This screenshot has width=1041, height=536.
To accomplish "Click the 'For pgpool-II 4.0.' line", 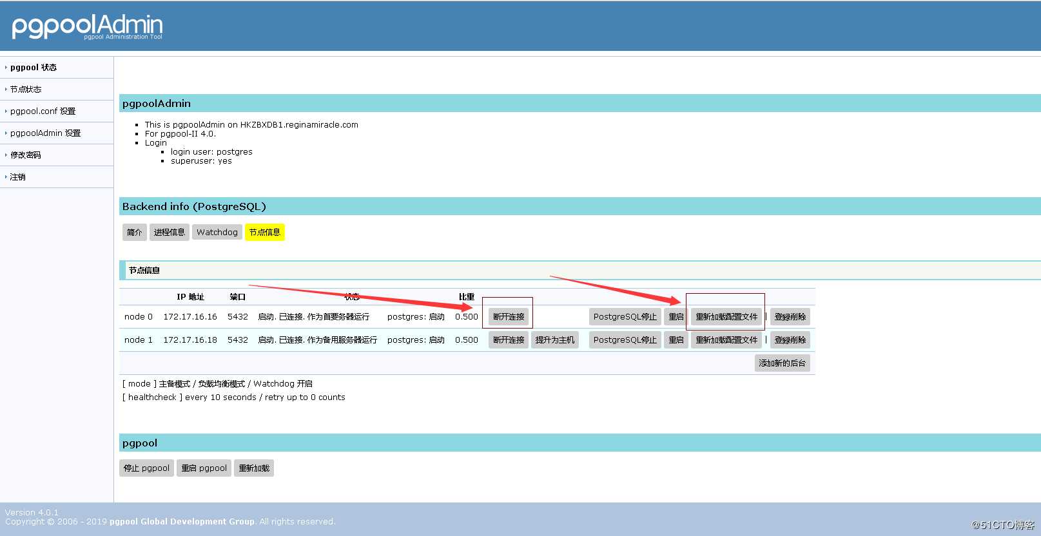I will tap(180, 134).
